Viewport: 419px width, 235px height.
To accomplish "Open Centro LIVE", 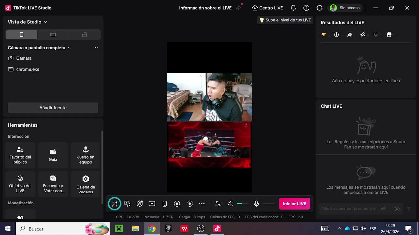I will click(x=267, y=8).
